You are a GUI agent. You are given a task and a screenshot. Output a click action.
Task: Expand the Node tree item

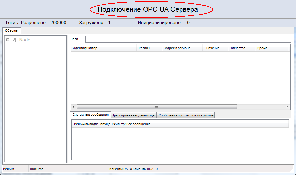pyautogui.click(x=8, y=40)
